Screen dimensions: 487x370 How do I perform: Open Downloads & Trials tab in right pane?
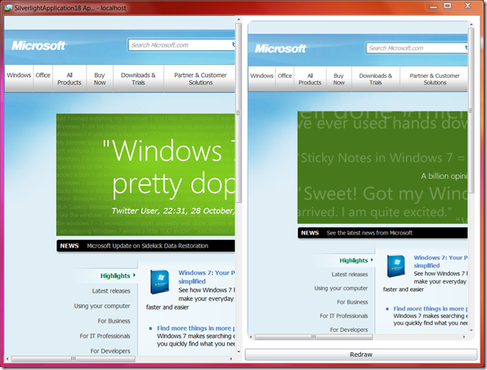click(x=375, y=80)
